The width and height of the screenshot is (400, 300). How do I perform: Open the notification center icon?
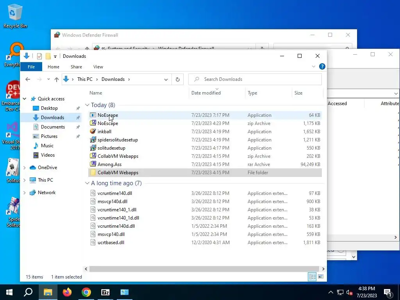(388, 293)
